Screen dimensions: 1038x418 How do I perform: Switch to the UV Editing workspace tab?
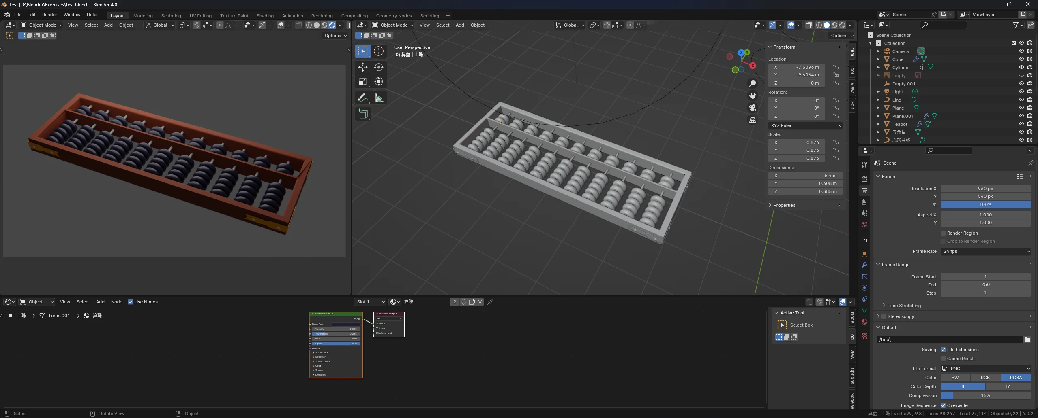coord(201,16)
